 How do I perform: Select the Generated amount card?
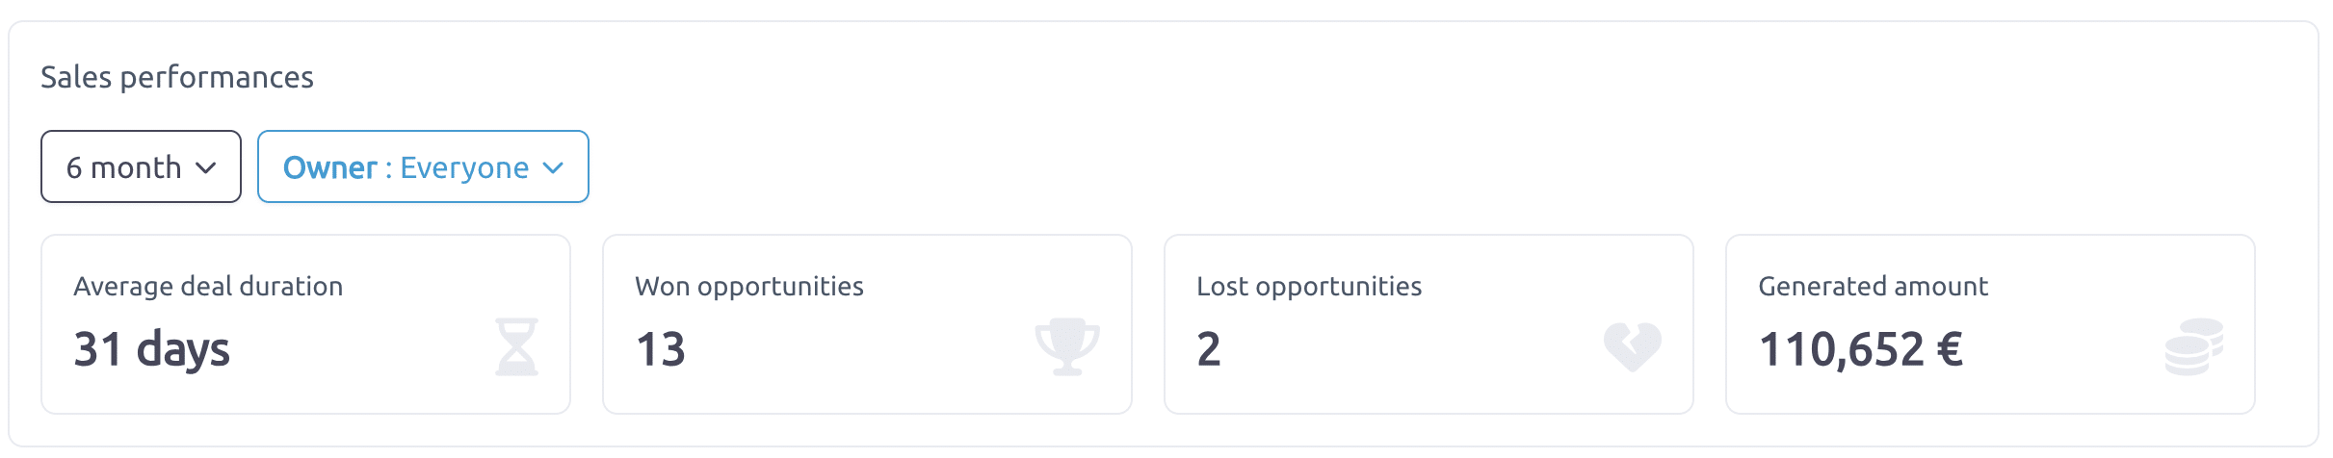coord(1990,324)
